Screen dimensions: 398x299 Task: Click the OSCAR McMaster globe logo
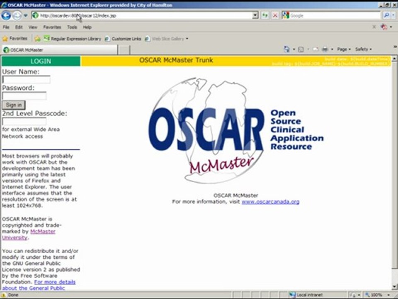click(236, 130)
